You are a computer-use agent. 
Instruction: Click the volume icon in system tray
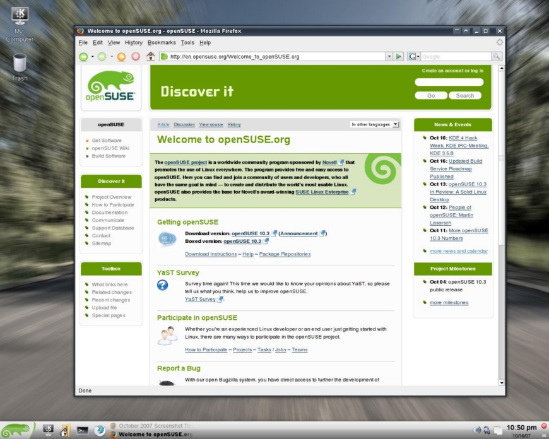click(477, 430)
